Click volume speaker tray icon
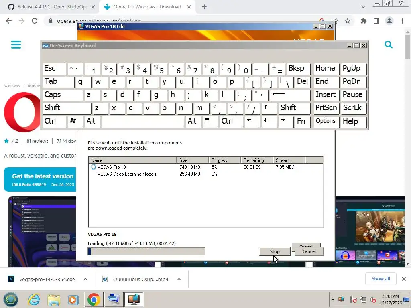 click(x=372, y=299)
